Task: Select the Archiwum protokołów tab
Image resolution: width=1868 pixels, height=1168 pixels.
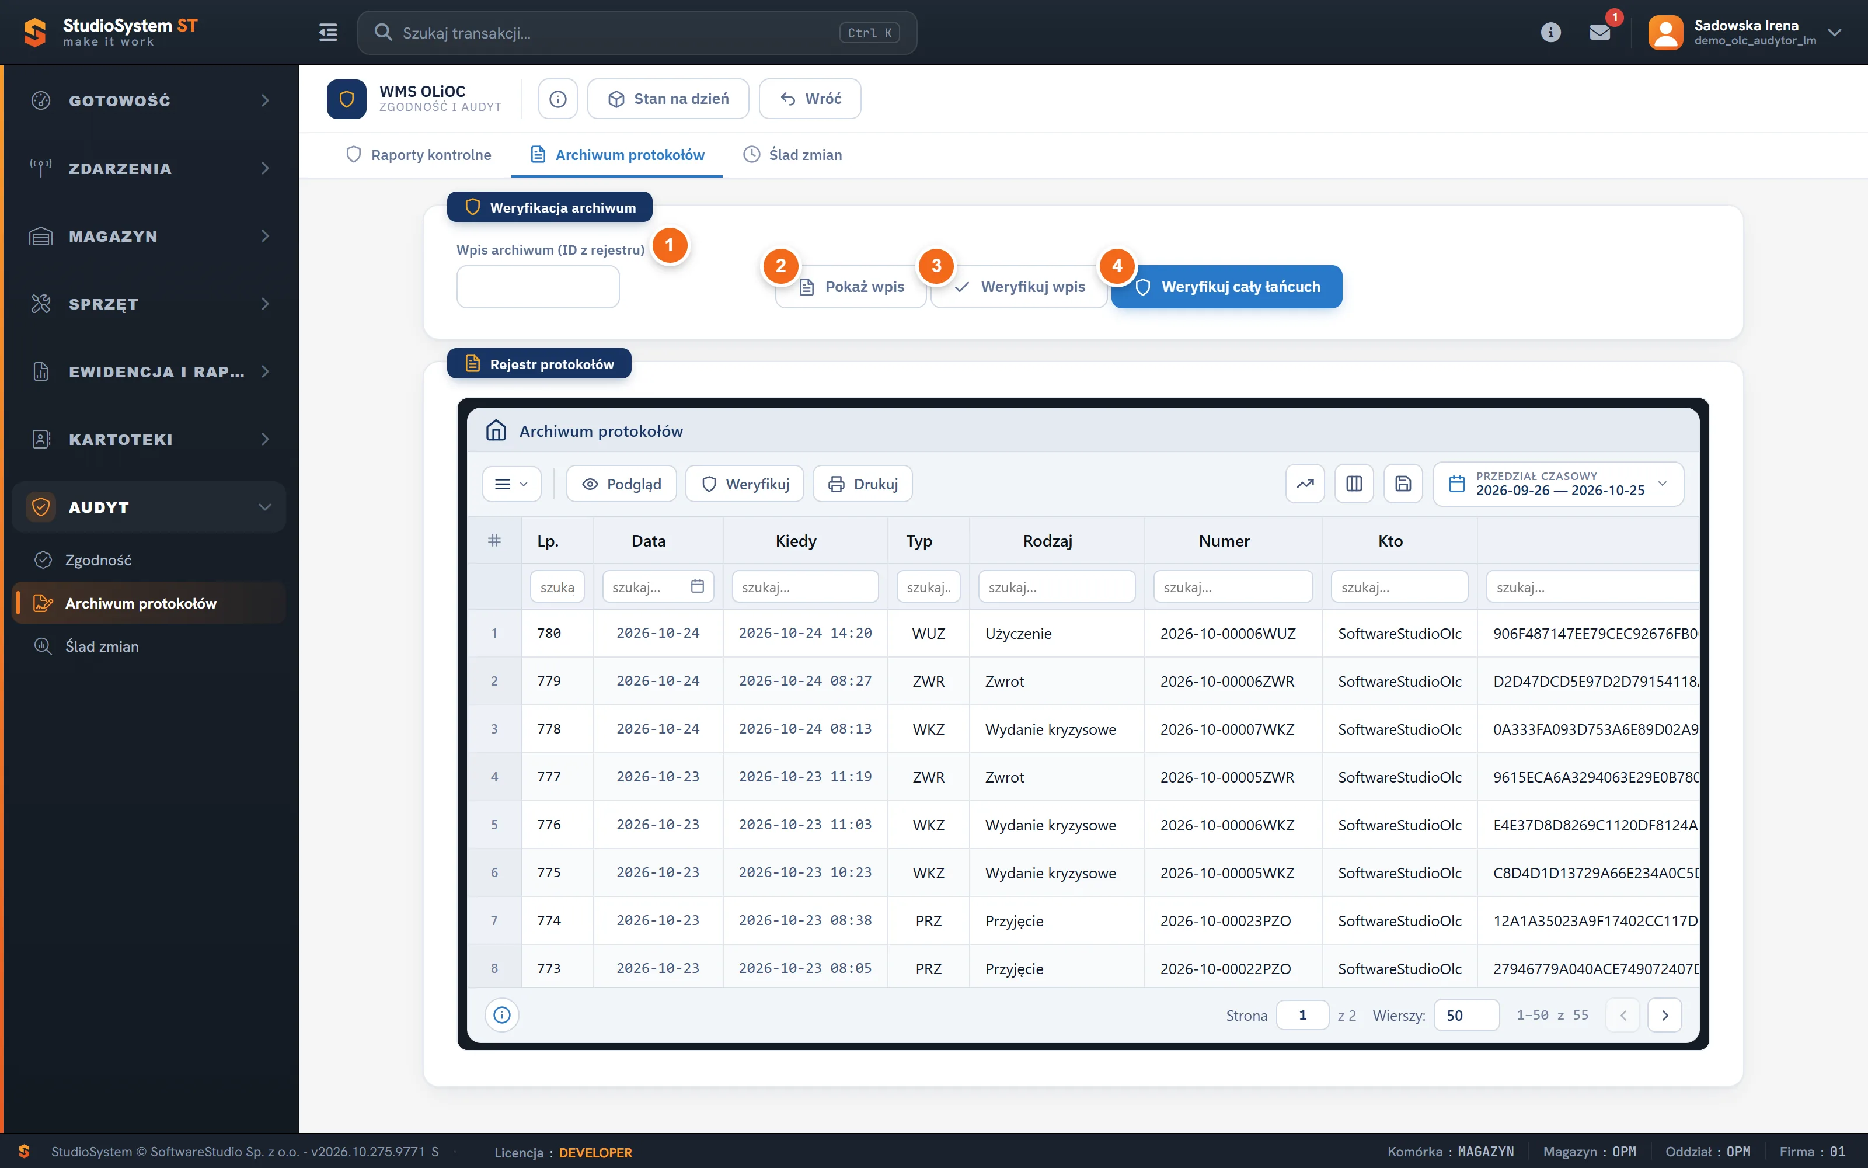Action: (x=617, y=155)
